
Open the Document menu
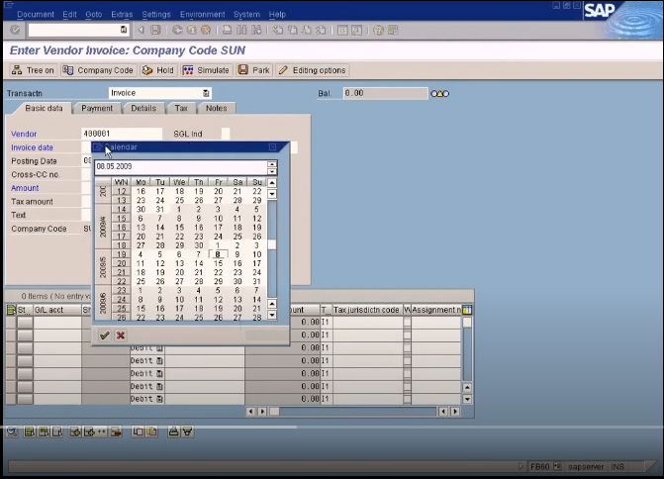coord(36,15)
